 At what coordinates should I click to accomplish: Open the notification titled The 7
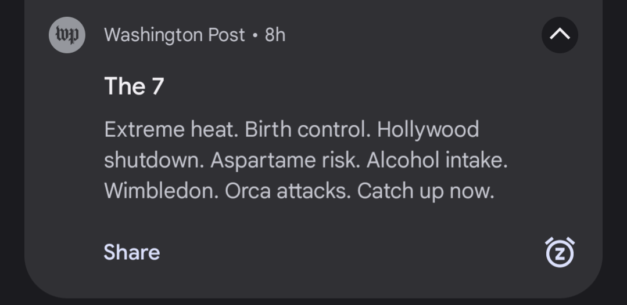pyautogui.click(x=134, y=86)
